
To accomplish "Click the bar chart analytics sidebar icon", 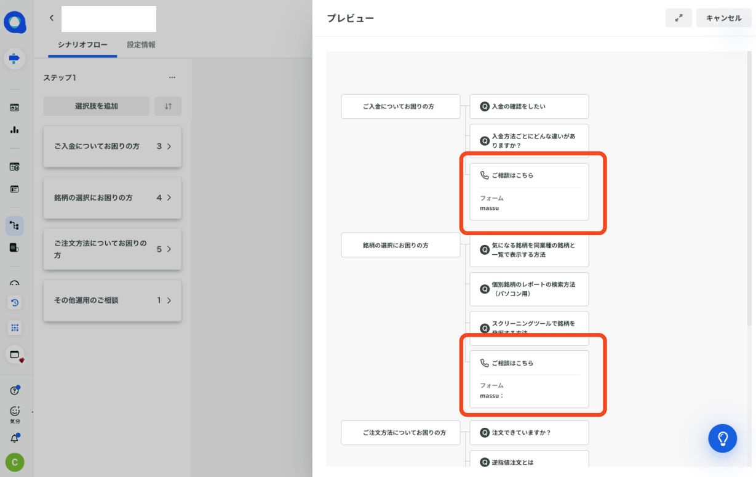I will [15, 130].
